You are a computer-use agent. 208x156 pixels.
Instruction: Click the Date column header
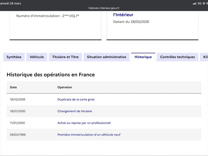pos(13,87)
